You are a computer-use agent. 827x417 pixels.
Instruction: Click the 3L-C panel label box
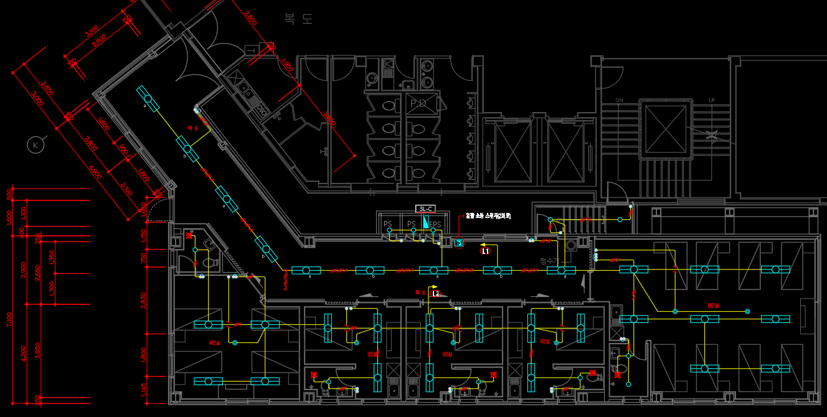click(425, 208)
